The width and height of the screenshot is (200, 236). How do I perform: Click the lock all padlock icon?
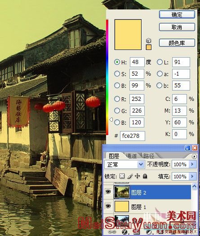[145, 176]
